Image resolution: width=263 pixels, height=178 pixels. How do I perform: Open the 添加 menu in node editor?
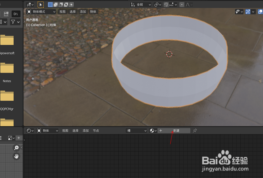click(x=86, y=131)
